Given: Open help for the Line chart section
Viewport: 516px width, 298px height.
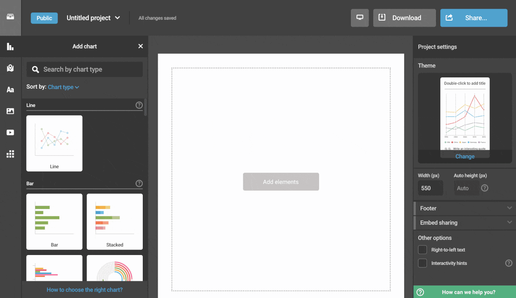Looking at the screenshot, I should 139,105.
